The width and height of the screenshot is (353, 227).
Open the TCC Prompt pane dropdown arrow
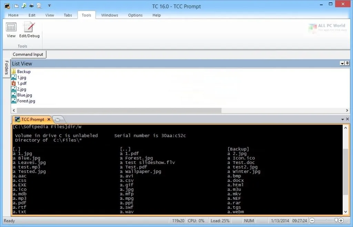(343, 119)
